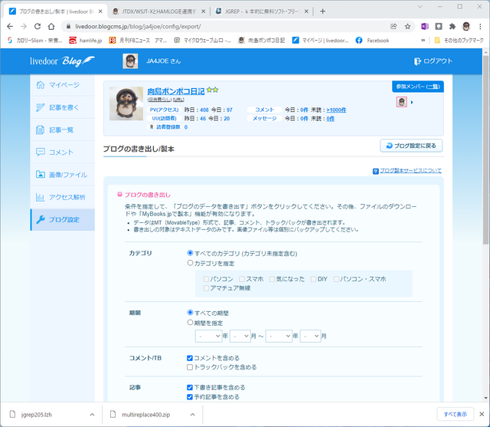Click the >1000件 unread comments link
The height and width of the screenshot is (427, 490).
(336, 110)
